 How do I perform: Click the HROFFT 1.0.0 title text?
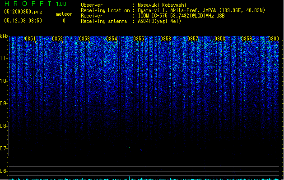pyautogui.click(x=36, y=4)
